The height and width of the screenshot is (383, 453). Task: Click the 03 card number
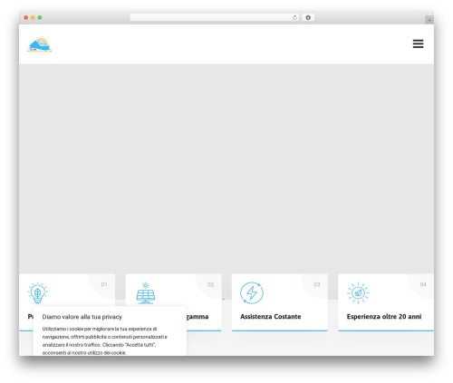(317, 284)
